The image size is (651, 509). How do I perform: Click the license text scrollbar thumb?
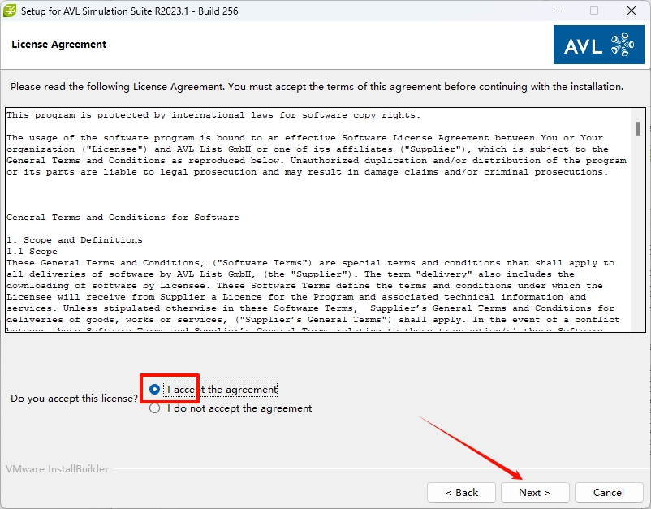(638, 128)
